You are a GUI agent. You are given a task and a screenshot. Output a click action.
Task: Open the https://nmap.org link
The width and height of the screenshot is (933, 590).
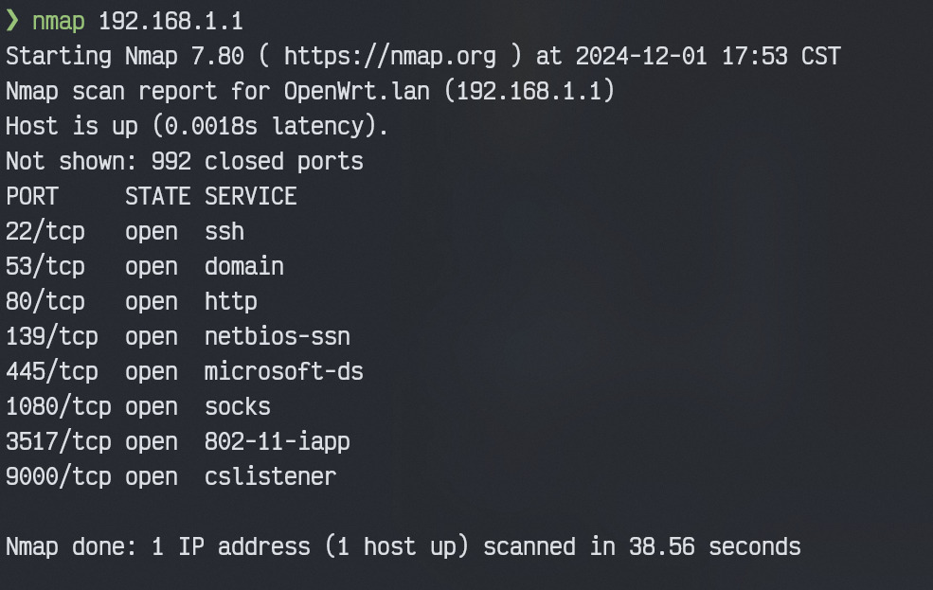click(389, 56)
